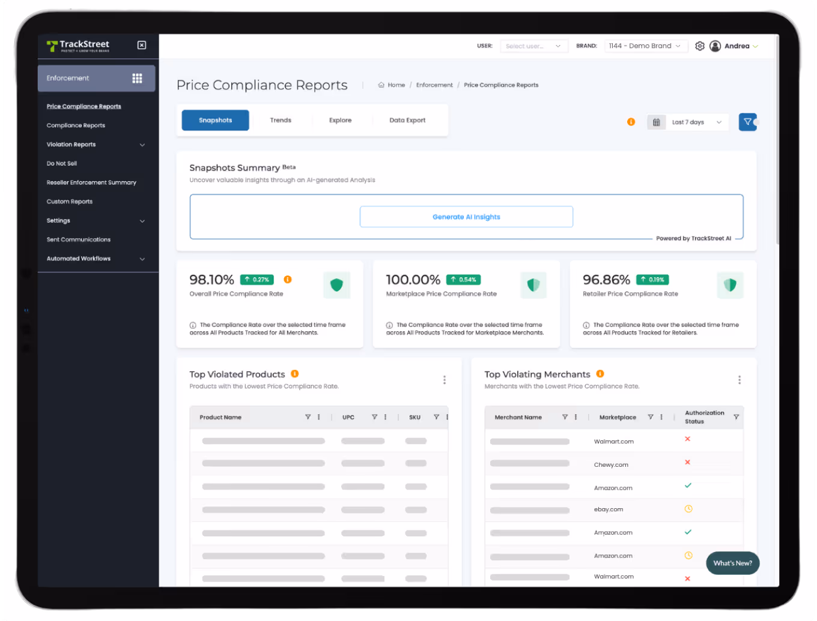Image resolution: width=817 pixels, height=621 pixels.
Task: Click shield icon on Overall Price Compliance card
Action: [337, 285]
